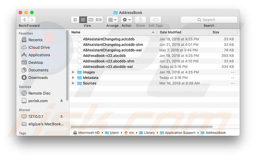Select the Sources folder
256x159 pixels.
click(89, 83)
